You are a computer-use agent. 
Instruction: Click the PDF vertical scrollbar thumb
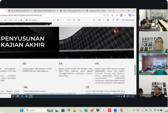coord(135,70)
